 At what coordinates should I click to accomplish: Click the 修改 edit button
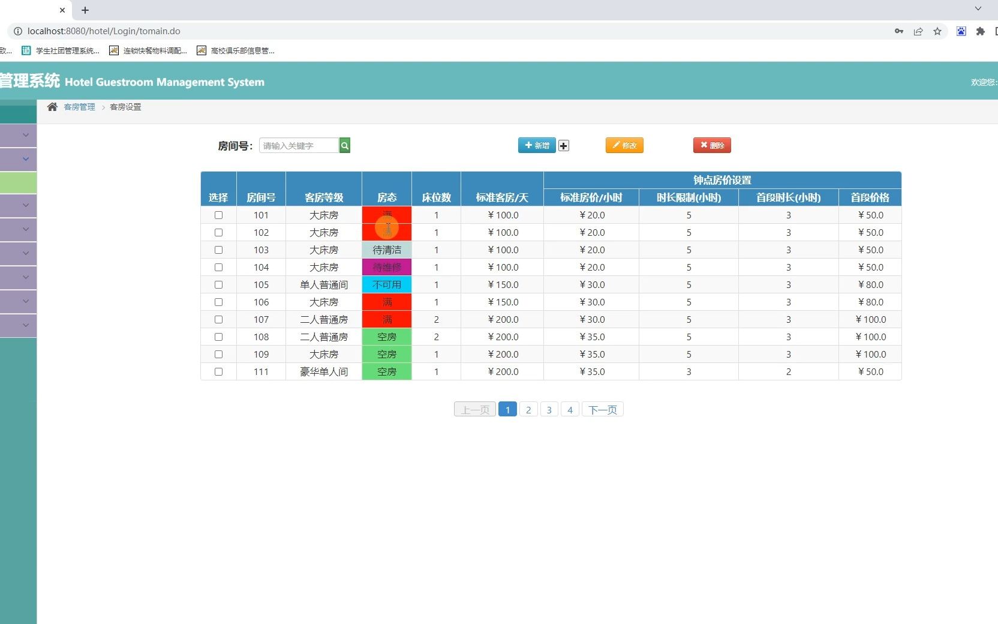624,145
